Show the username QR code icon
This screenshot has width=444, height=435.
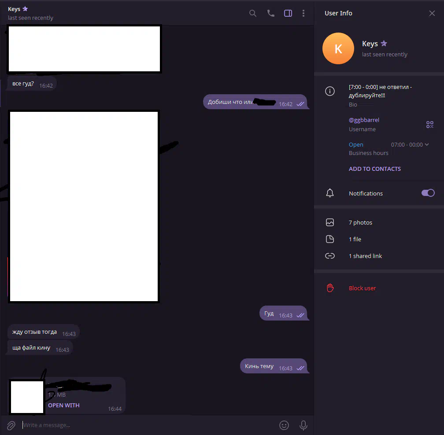(429, 125)
